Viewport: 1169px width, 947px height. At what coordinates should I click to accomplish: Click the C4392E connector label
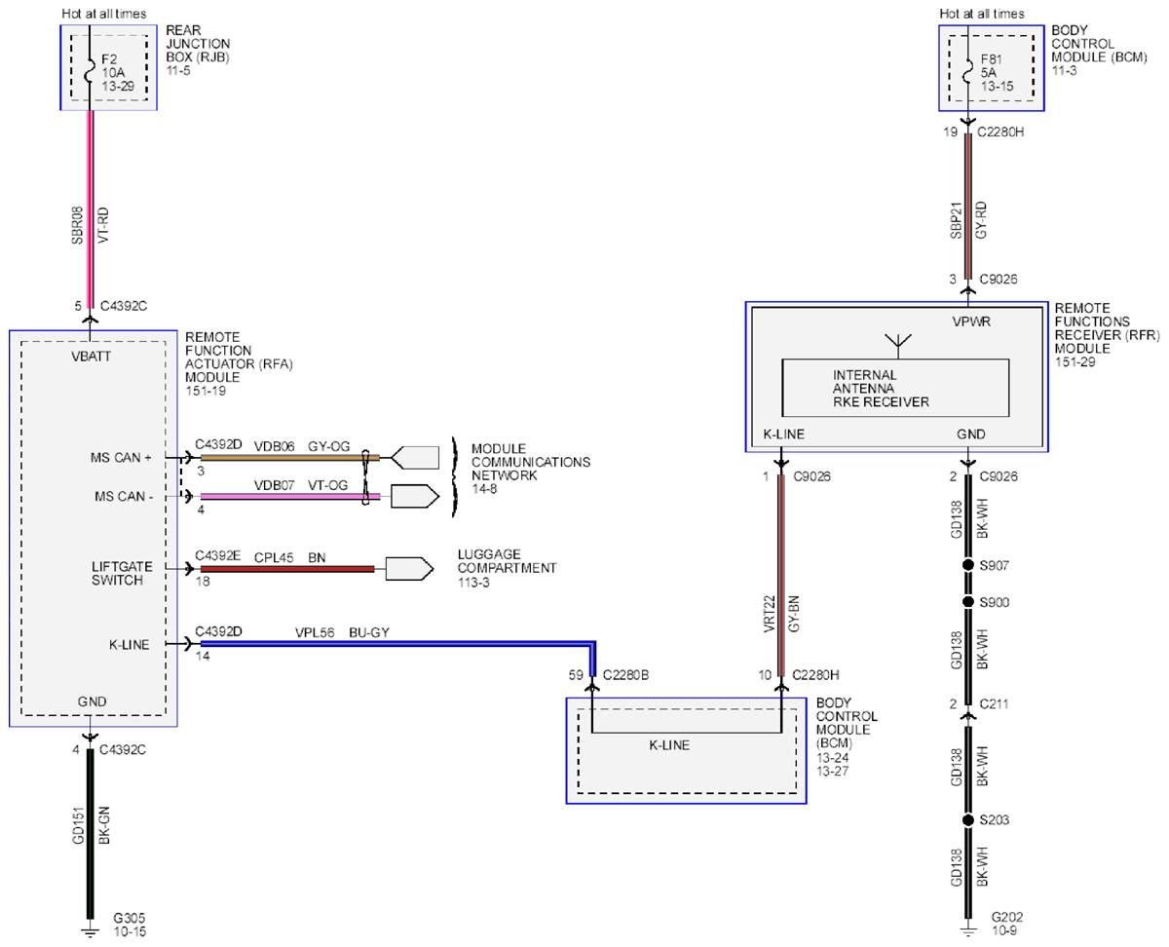point(218,556)
